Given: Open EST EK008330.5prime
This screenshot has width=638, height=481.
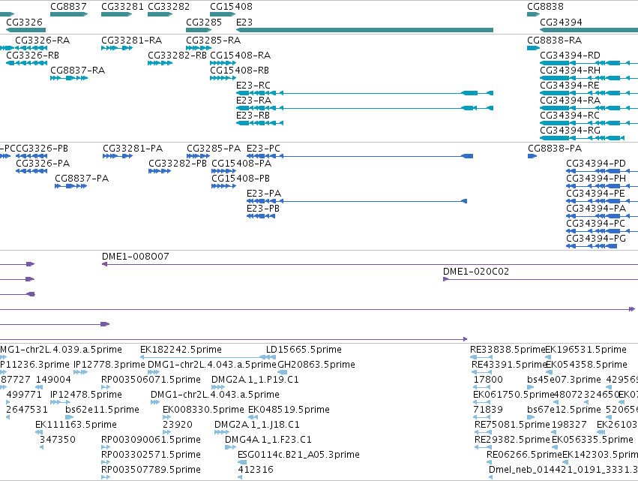Looking at the screenshot, I should click(x=203, y=410).
